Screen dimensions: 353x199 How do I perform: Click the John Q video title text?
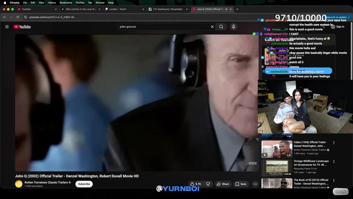click(77, 176)
